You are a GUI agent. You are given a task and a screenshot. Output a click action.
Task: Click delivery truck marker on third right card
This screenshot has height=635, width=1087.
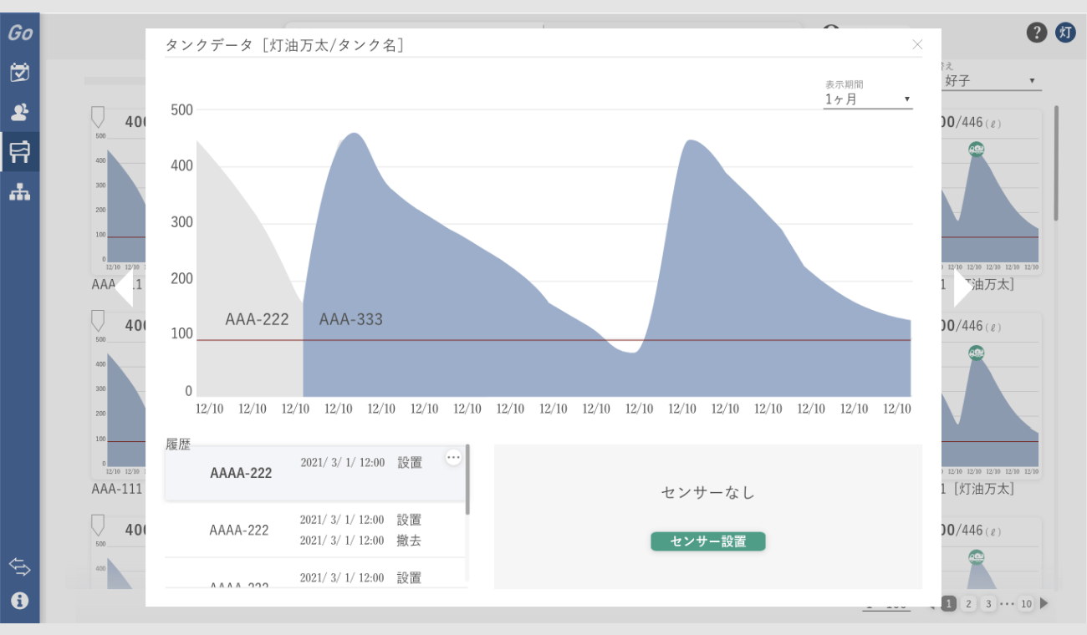point(977,556)
